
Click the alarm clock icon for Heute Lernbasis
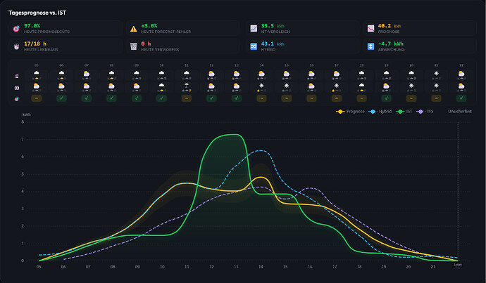pos(16,46)
